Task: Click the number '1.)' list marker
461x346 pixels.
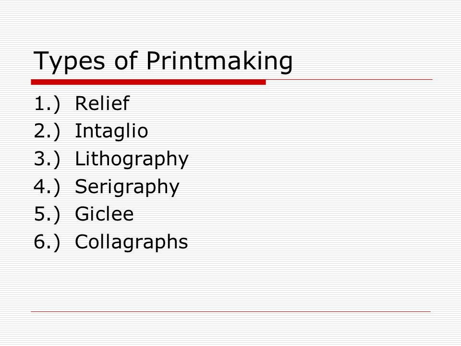Action: coord(47,104)
